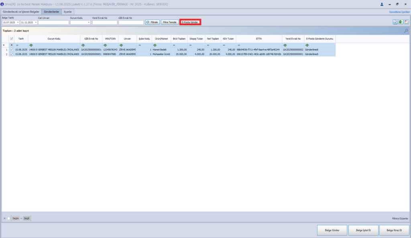411x238 pixels.
Task: Click the Cari Unvan input field
Action: coord(53,22)
